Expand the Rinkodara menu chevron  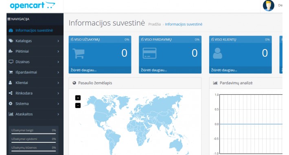(58, 93)
